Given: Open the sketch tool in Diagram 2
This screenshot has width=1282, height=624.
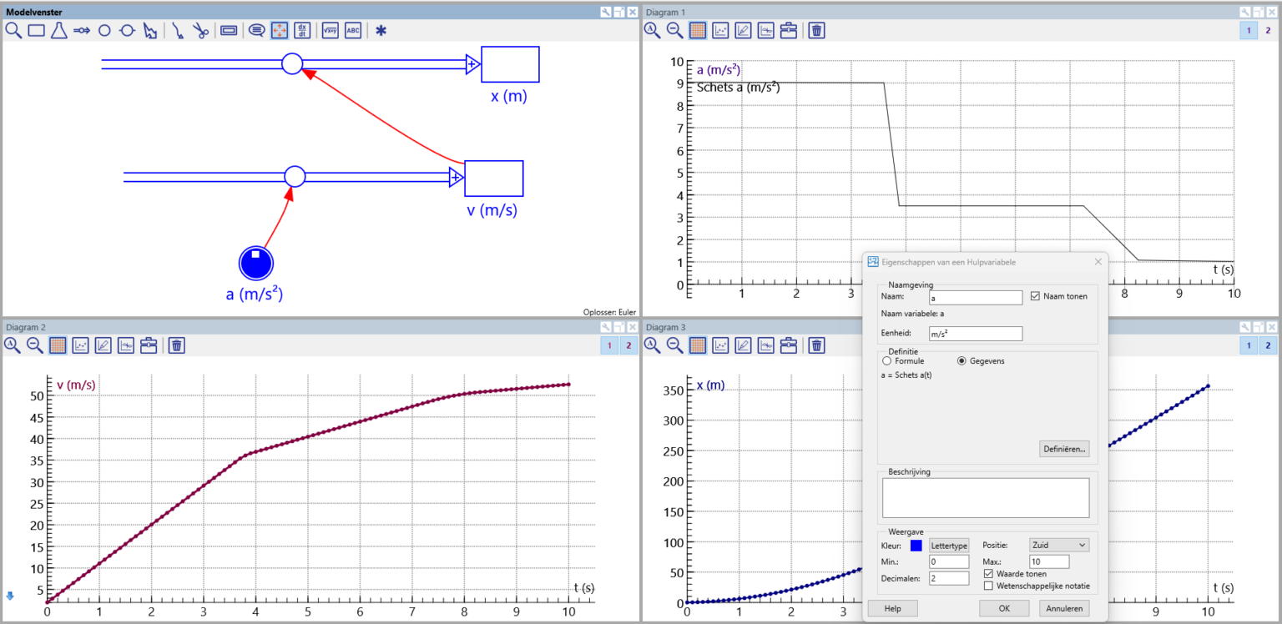Looking at the screenshot, I should coord(103,345).
